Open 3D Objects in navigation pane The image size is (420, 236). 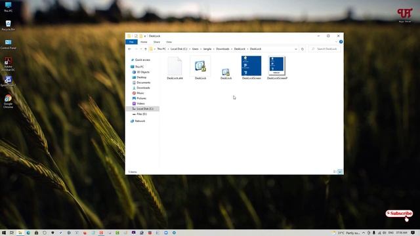coord(141,72)
